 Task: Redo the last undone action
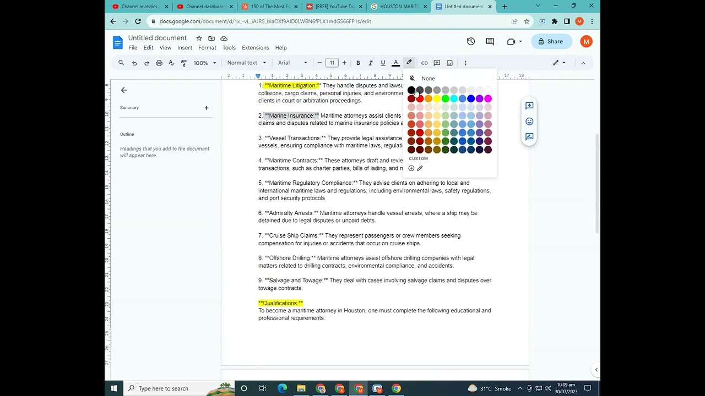coord(147,63)
